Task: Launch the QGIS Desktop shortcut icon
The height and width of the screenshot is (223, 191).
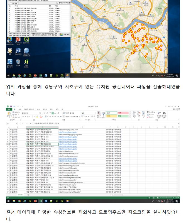Action: [26, 63]
